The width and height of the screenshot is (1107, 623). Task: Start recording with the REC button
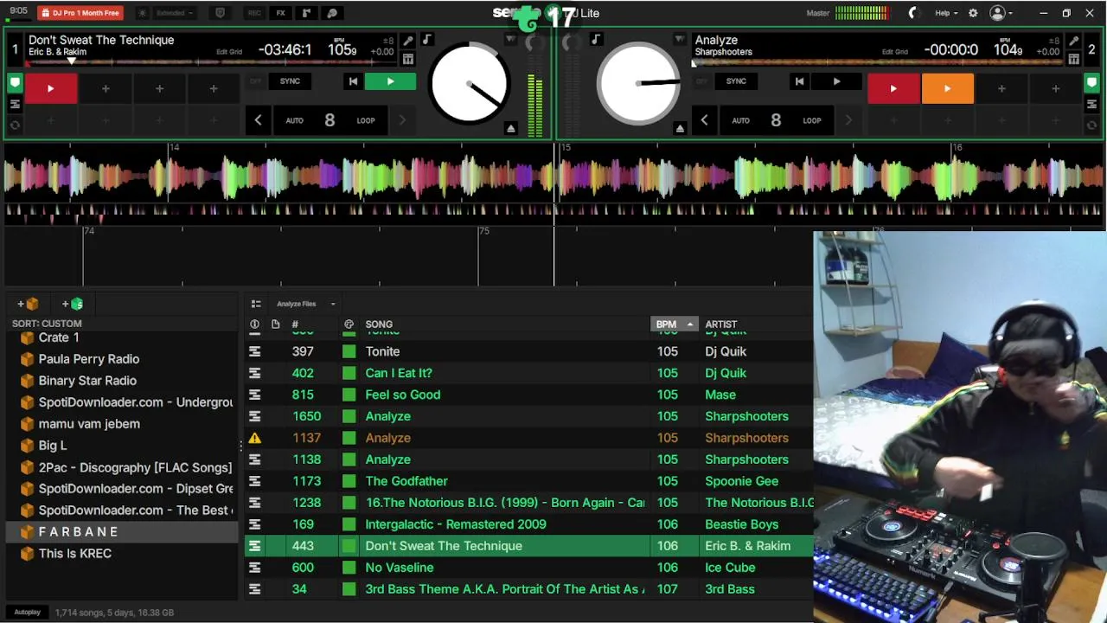[254, 13]
